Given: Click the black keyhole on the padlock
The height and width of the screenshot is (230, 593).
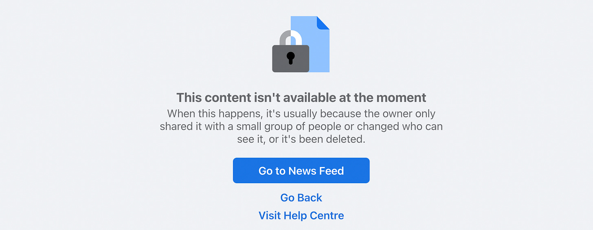Looking at the screenshot, I should (290, 58).
